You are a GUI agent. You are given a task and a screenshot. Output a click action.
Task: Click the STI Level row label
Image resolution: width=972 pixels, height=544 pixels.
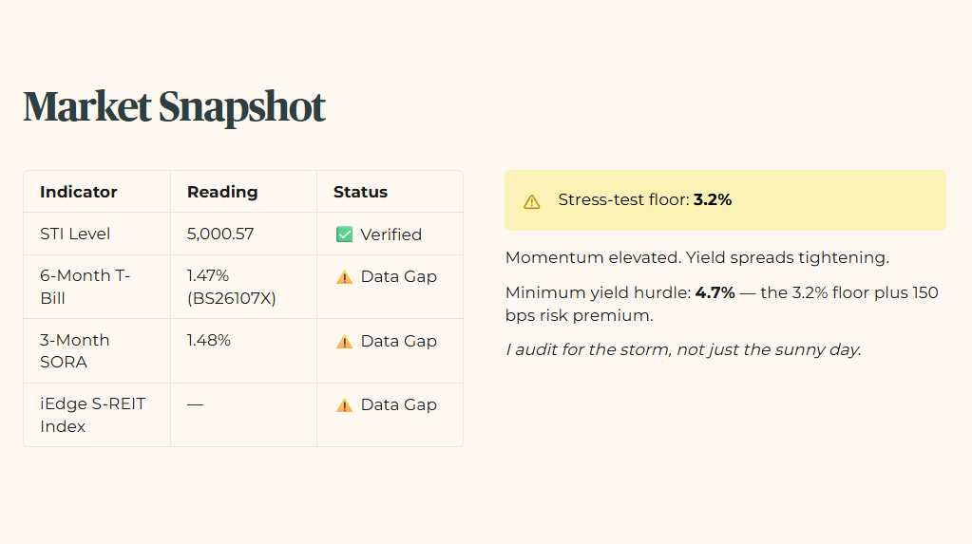[75, 234]
